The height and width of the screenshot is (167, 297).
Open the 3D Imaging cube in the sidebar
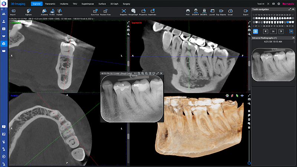4,43
